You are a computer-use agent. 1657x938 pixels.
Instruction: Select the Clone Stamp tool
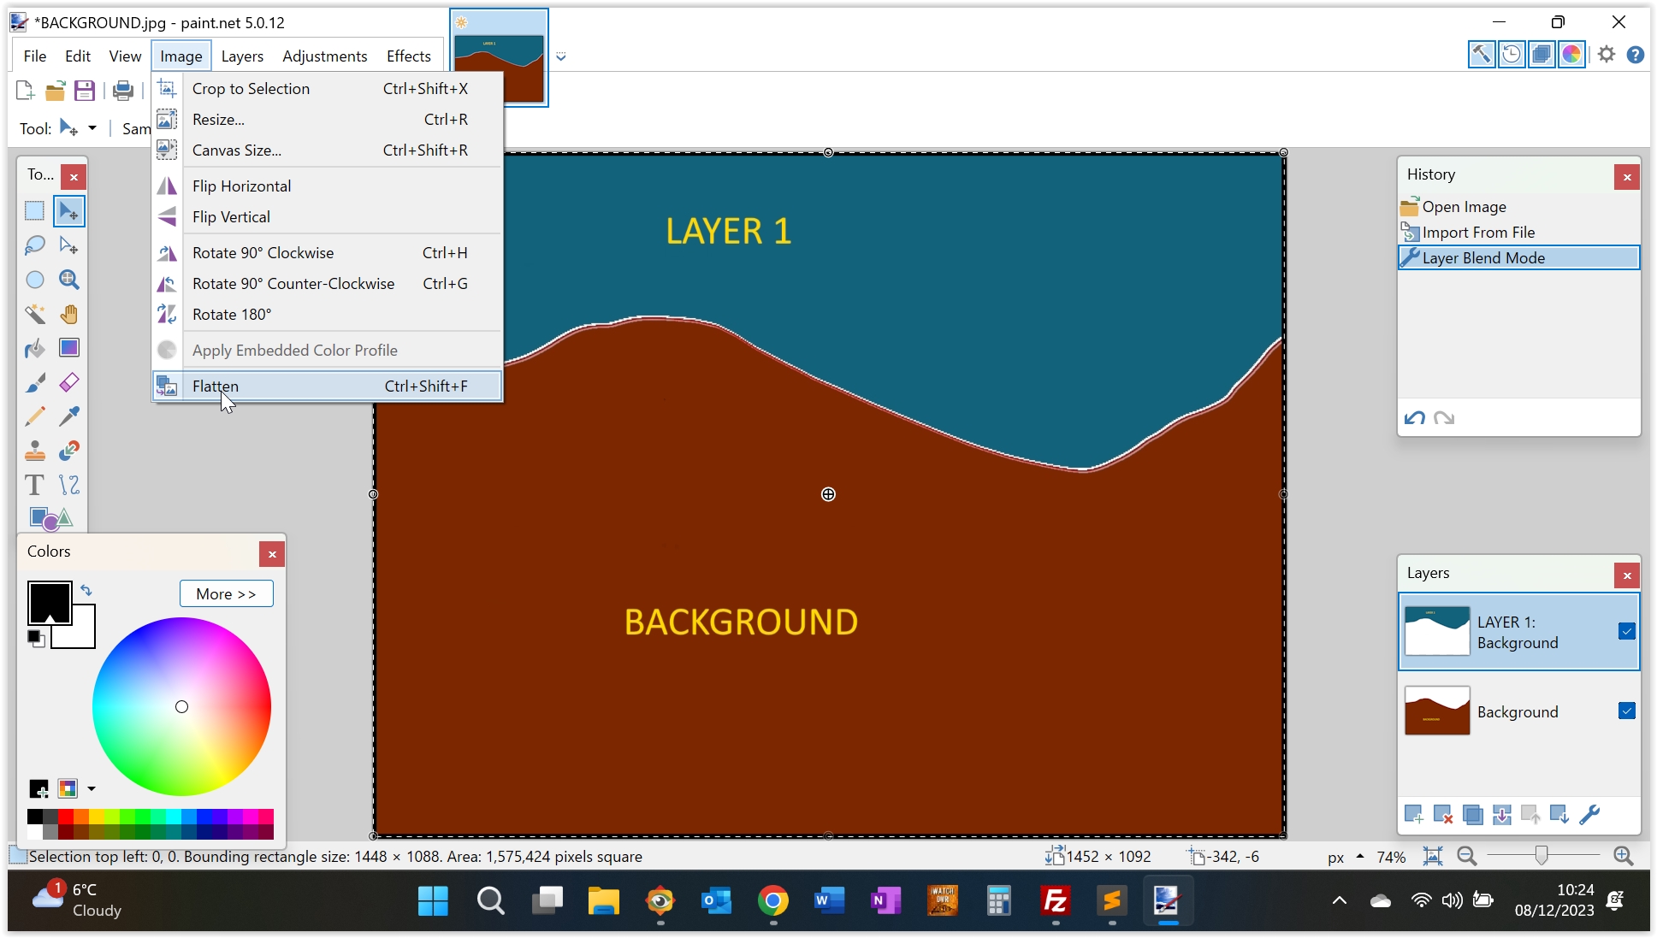click(35, 451)
